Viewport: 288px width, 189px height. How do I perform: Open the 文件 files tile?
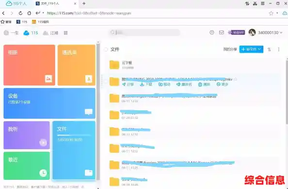coord(74,150)
